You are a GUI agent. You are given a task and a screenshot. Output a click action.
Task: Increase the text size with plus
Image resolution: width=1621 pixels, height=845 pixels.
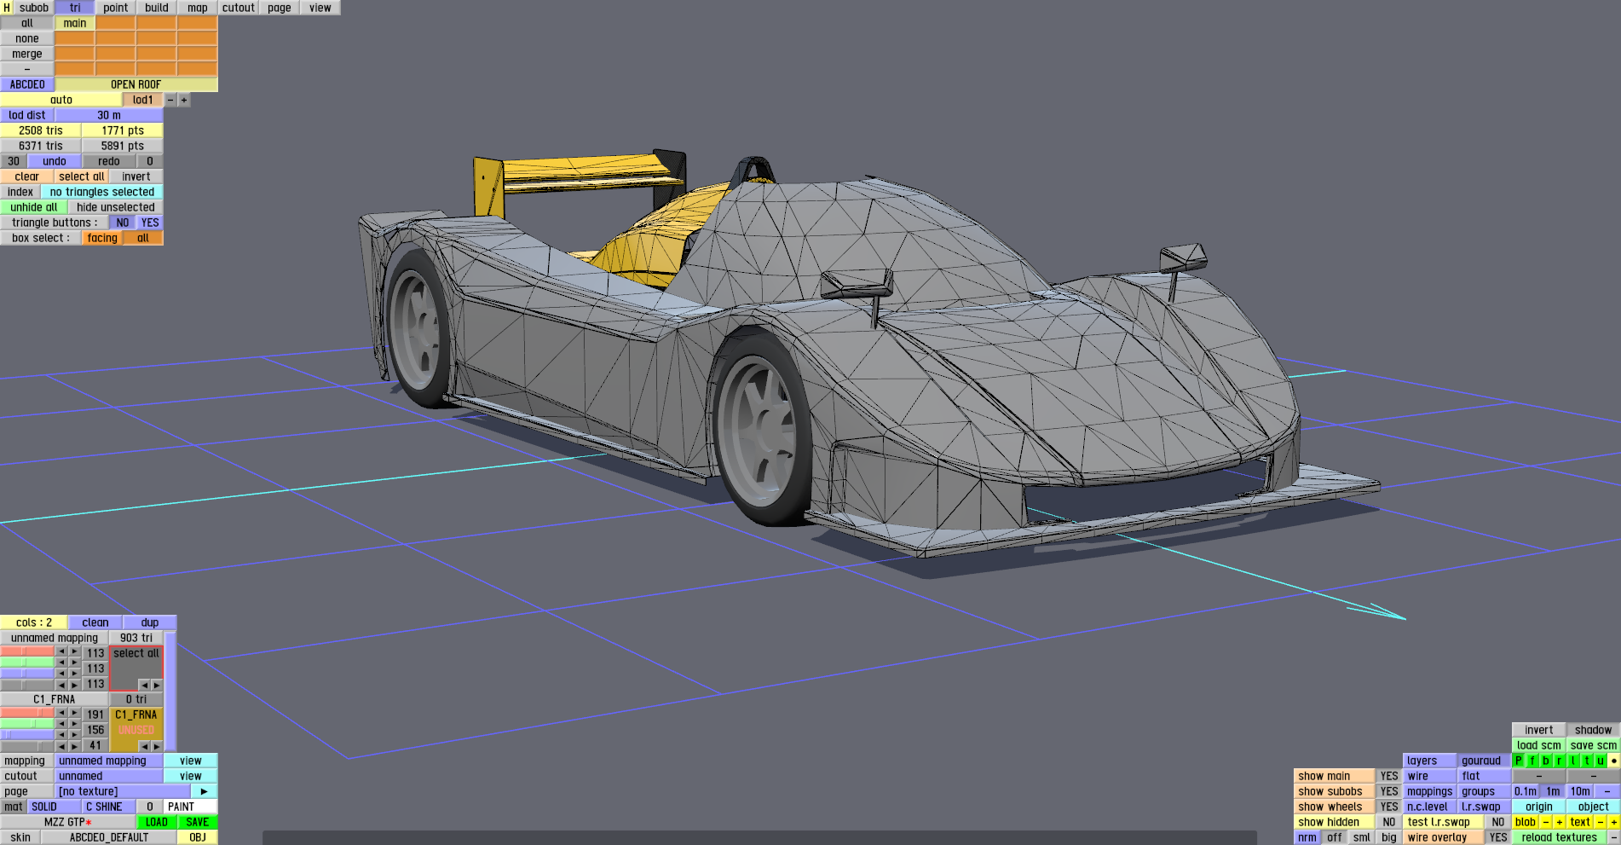click(x=1614, y=822)
